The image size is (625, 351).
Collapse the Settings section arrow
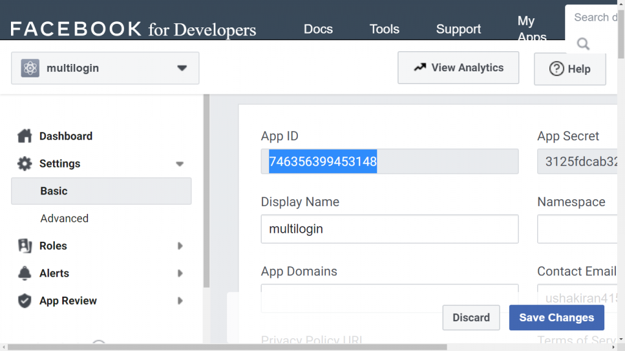pos(180,164)
